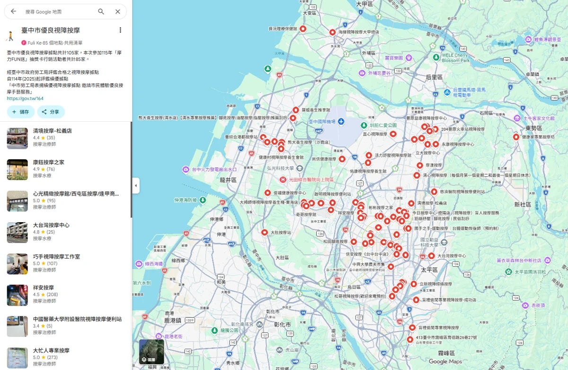Open 康鈺按摩之家 list entry
This screenshot has width=568, height=370.
coord(66,169)
